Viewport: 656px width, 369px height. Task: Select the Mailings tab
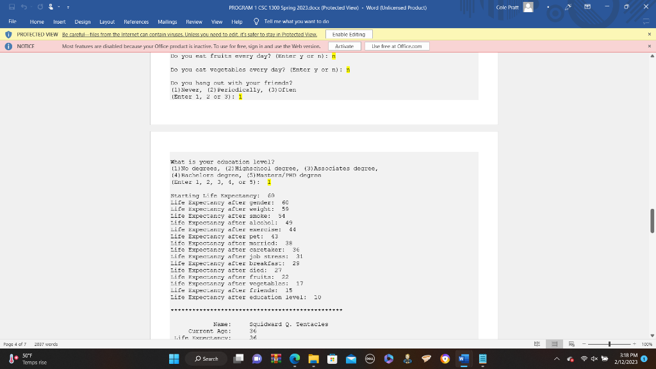coord(167,22)
